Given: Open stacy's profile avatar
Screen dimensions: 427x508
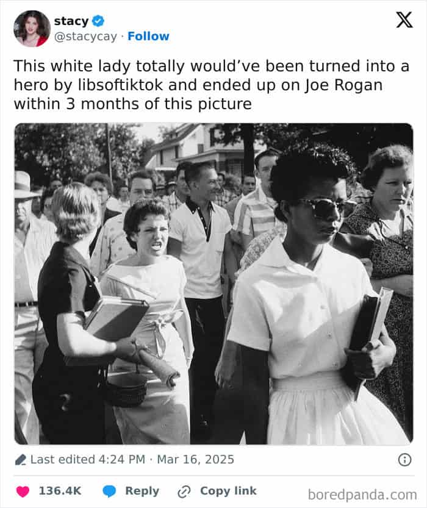Looking at the screenshot, I should [32, 29].
